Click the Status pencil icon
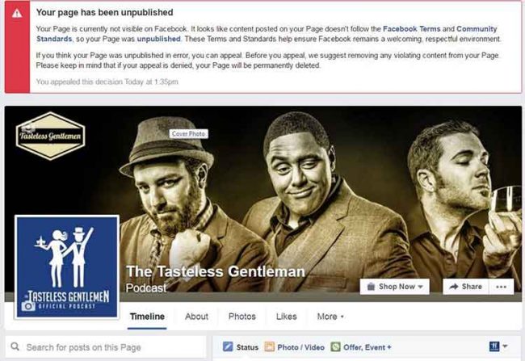The width and height of the screenshot is (525, 361). click(228, 346)
